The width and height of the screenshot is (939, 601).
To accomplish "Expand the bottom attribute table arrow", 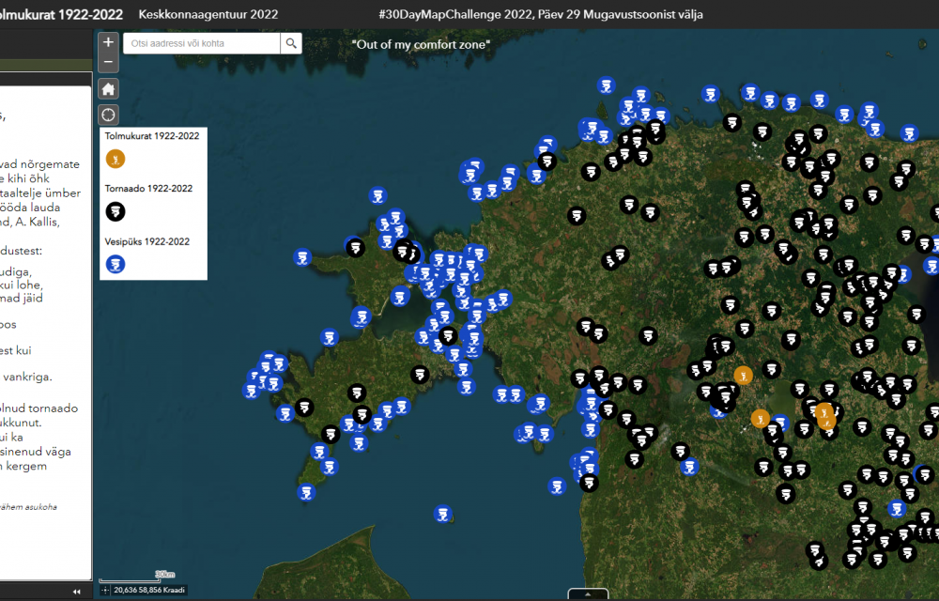I will point(588,594).
